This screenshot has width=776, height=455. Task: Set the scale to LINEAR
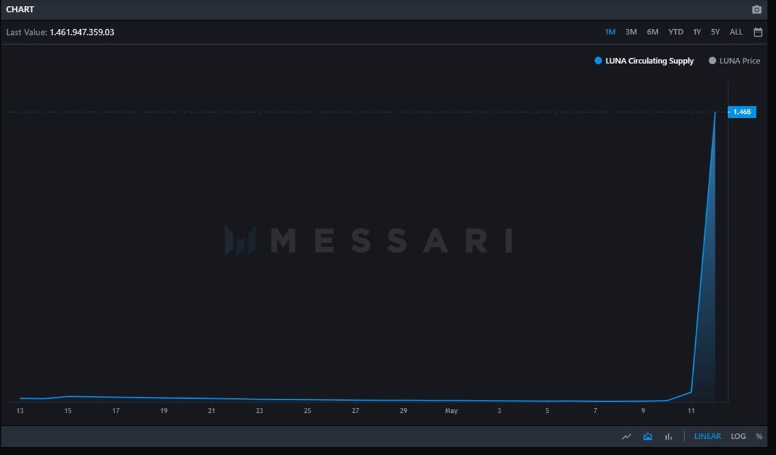tap(707, 436)
